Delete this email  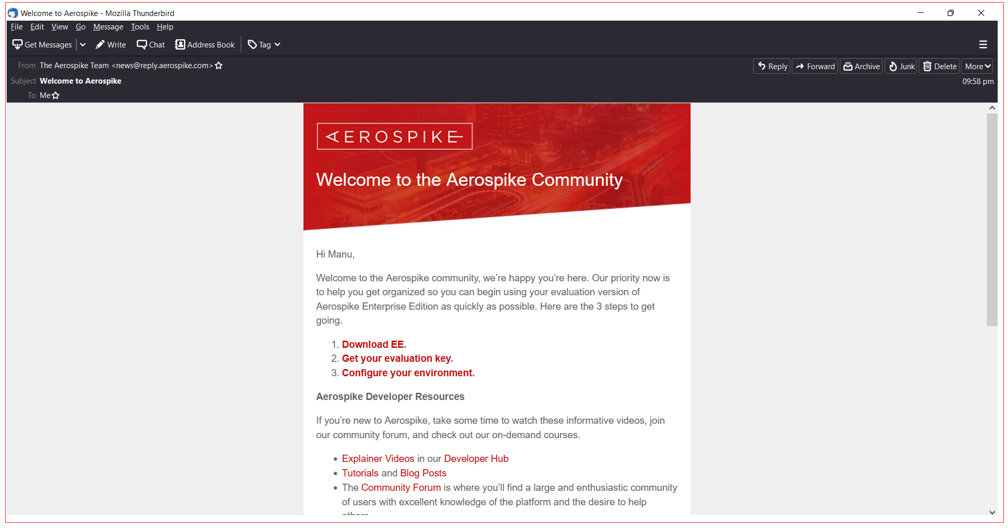coord(939,66)
